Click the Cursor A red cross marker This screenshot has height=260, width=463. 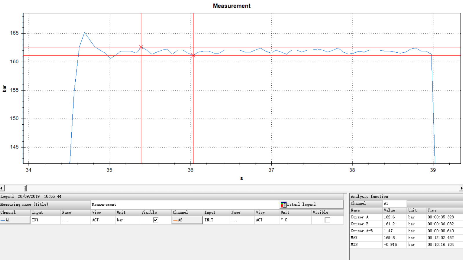pos(141,47)
